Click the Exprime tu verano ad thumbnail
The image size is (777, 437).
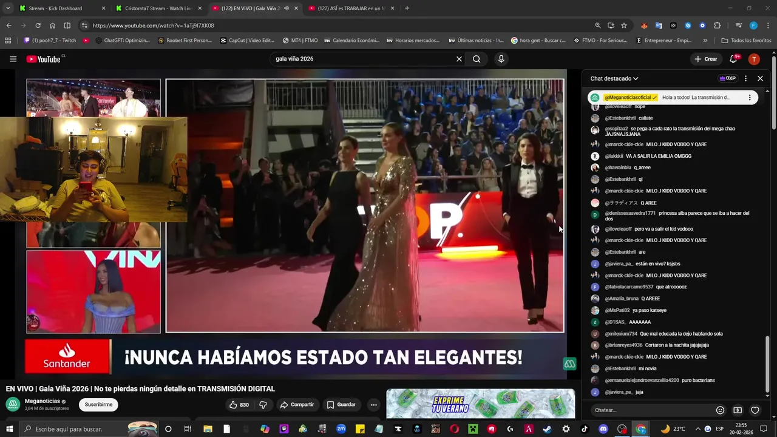point(481,404)
